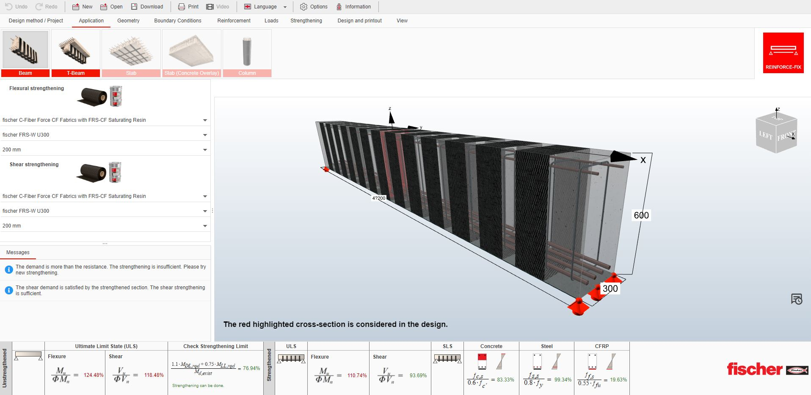Create a New project
This screenshot has width=811, height=395.
pyautogui.click(x=82, y=6)
